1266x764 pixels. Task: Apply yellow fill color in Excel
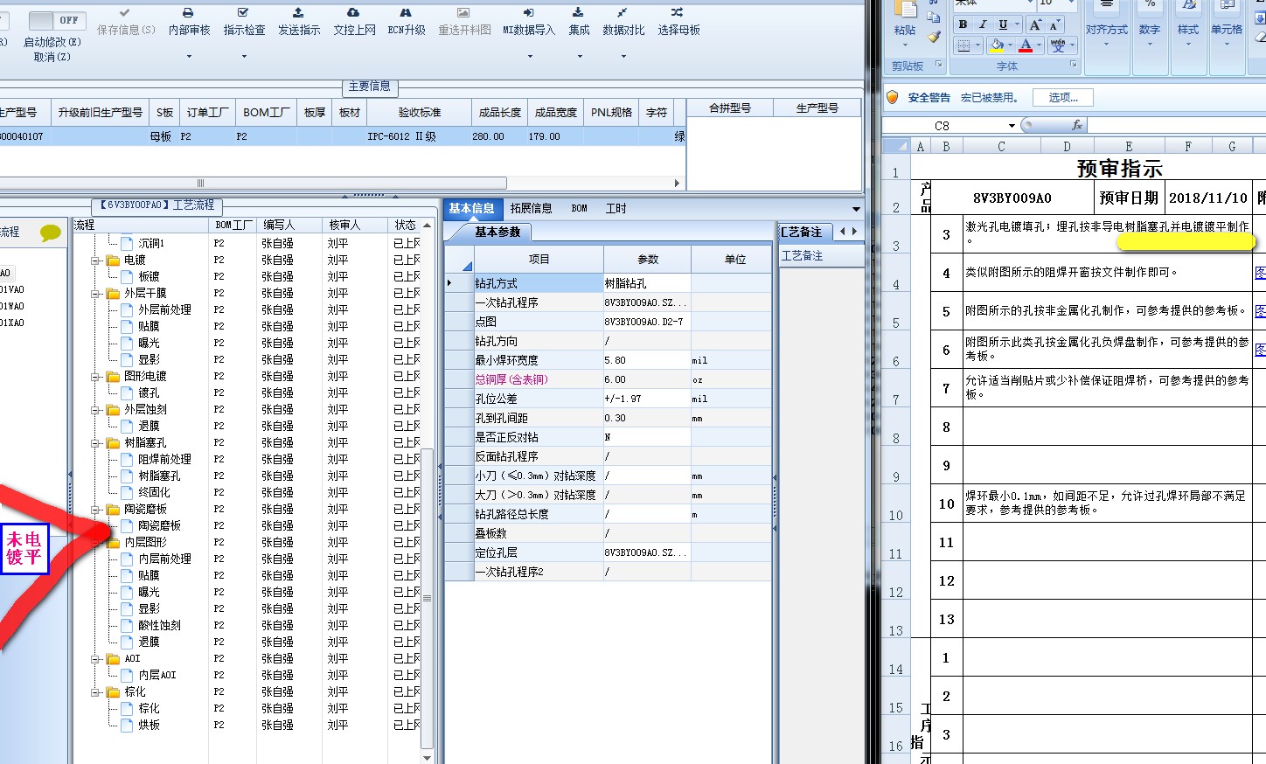997,45
